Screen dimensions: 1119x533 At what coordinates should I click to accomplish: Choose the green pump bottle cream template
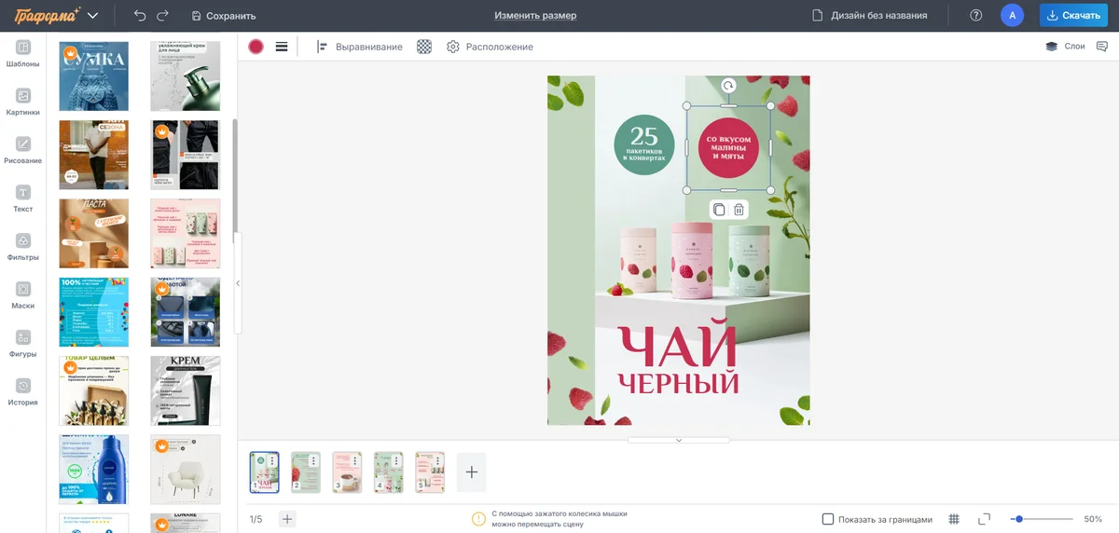[186, 76]
